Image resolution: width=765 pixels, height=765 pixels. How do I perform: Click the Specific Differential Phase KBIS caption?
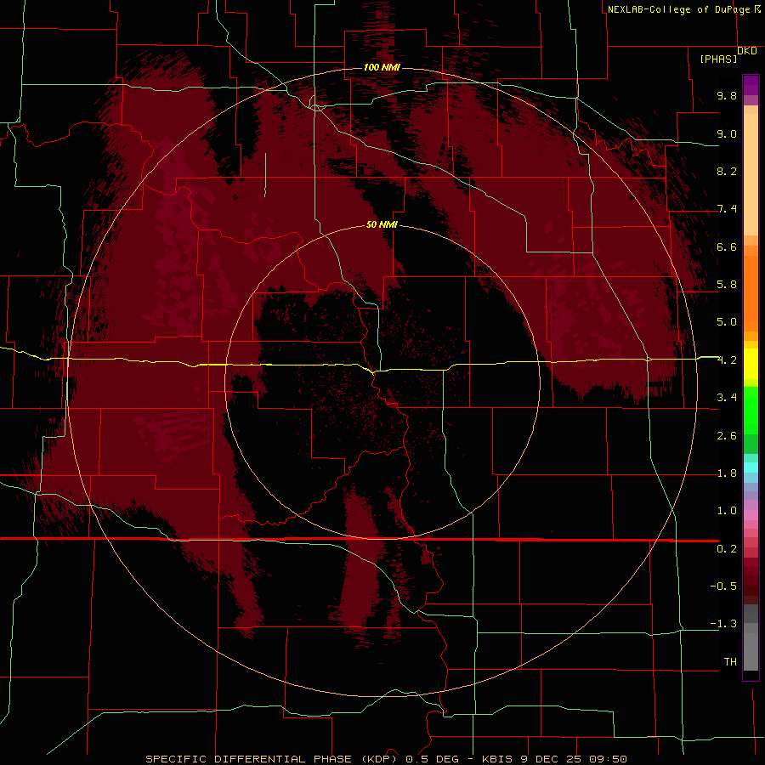386,759
